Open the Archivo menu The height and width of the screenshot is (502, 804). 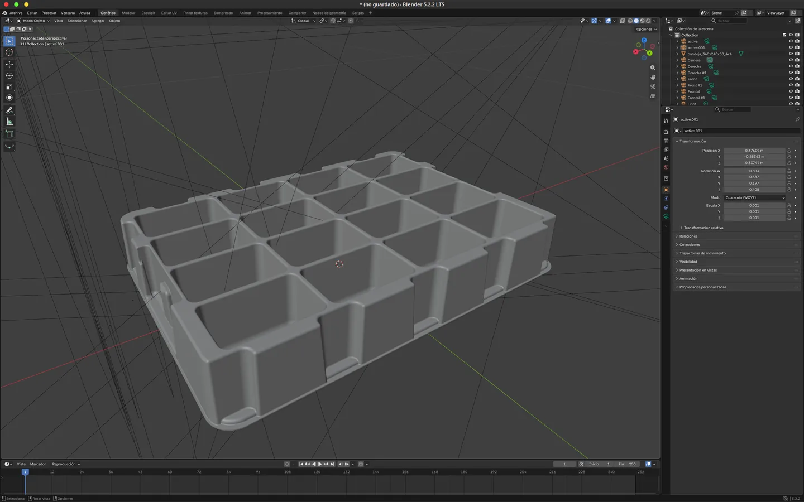tap(16, 13)
